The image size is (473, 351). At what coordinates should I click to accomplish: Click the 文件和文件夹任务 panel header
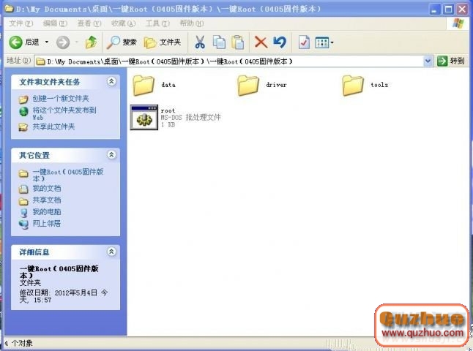[65, 82]
